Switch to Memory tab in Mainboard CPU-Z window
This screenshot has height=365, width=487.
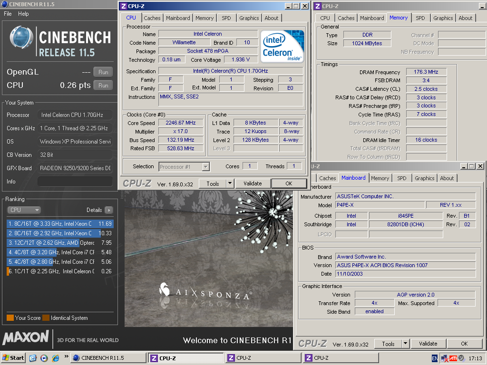coord(380,178)
